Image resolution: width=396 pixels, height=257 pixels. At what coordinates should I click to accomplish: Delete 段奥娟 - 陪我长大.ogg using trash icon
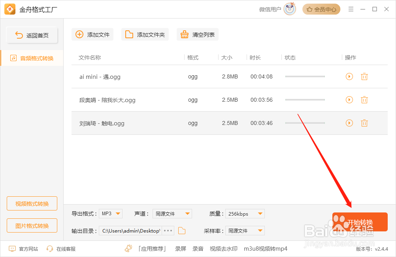pos(364,100)
